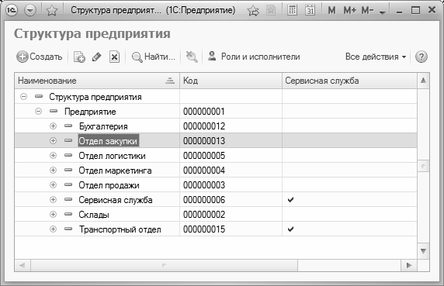Open the small title bar dropdown arrow
Image resolution: width=444 pixels, height=286 pixels.
pyautogui.click(x=382, y=12)
